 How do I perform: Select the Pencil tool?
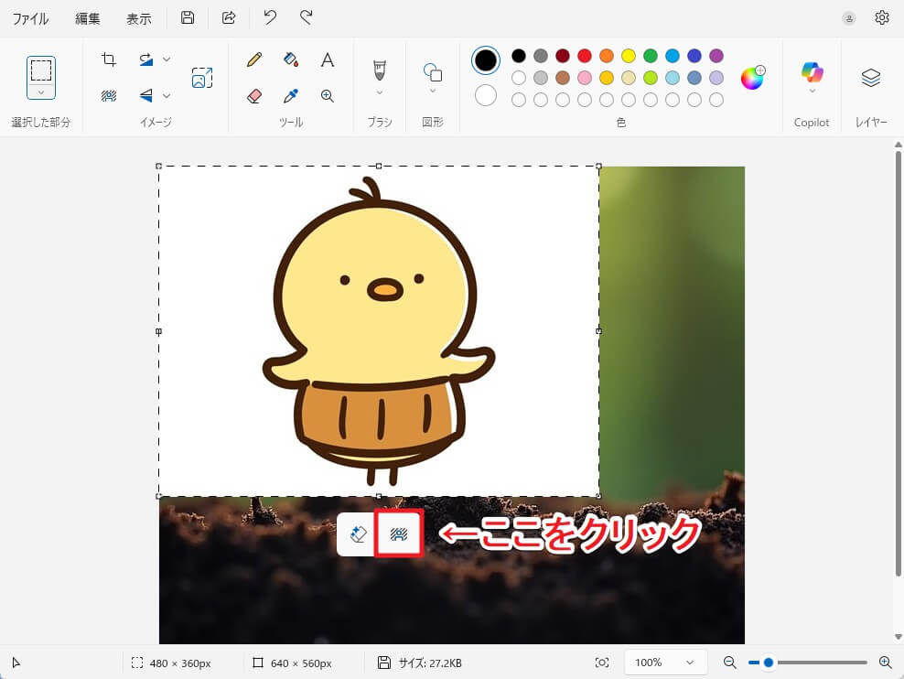pyautogui.click(x=254, y=59)
